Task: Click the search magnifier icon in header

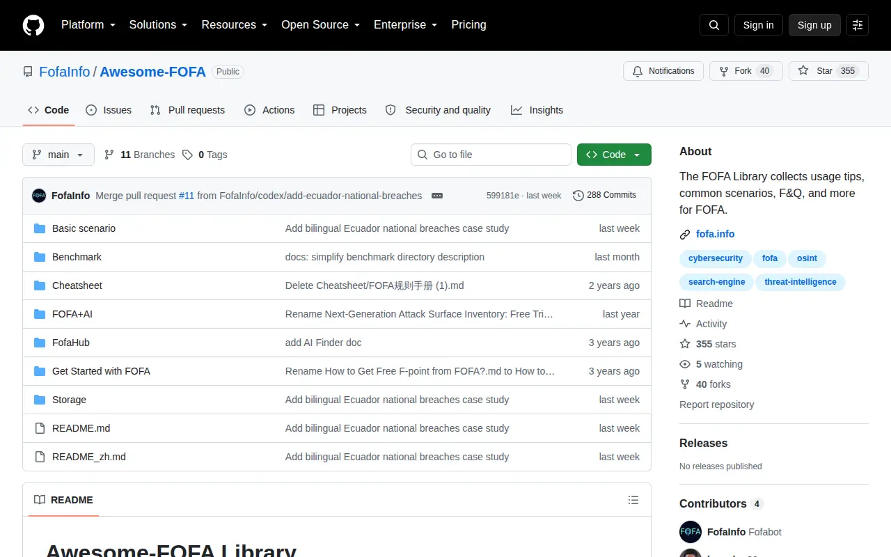Action: pyautogui.click(x=714, y=25)
